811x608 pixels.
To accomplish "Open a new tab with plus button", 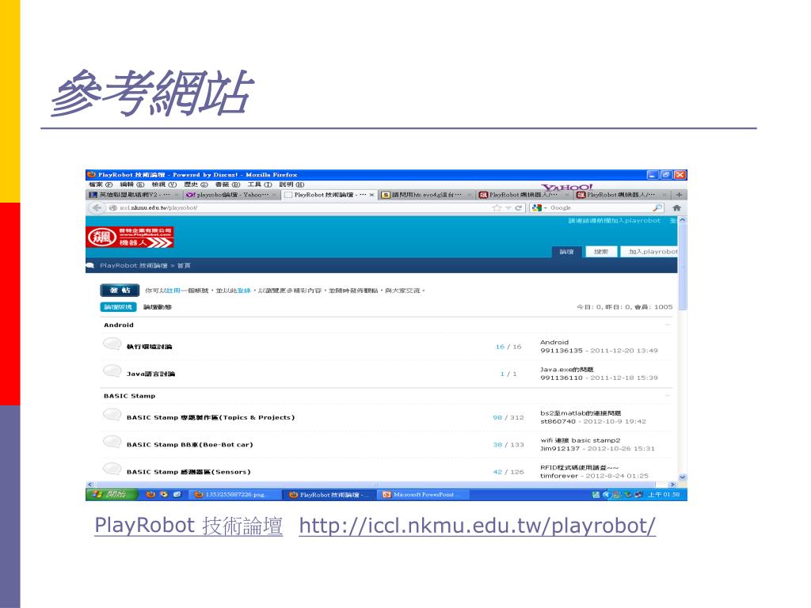I will coord(679,195).
